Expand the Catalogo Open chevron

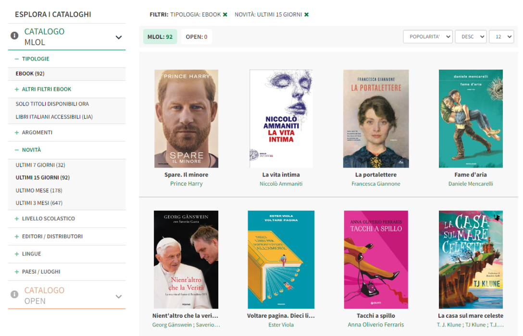tap(119, 297)
